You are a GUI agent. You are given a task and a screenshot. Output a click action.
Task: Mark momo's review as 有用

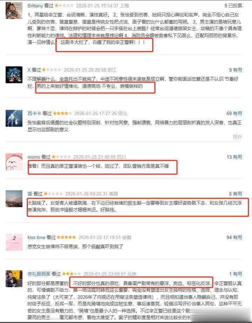237,157
